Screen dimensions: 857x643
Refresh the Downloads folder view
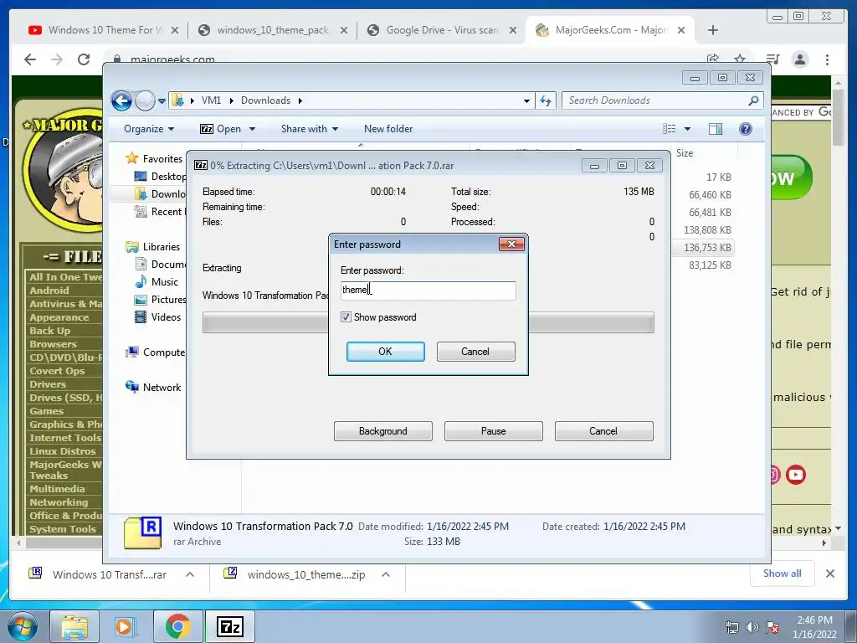click(546, 100)
